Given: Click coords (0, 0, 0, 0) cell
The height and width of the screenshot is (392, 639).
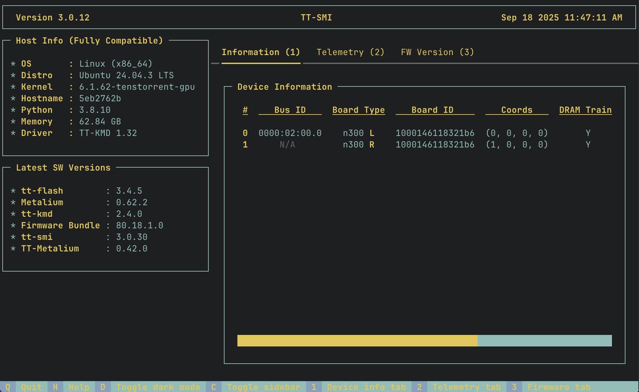Looking at the screenshot, I should click(517, 133).
